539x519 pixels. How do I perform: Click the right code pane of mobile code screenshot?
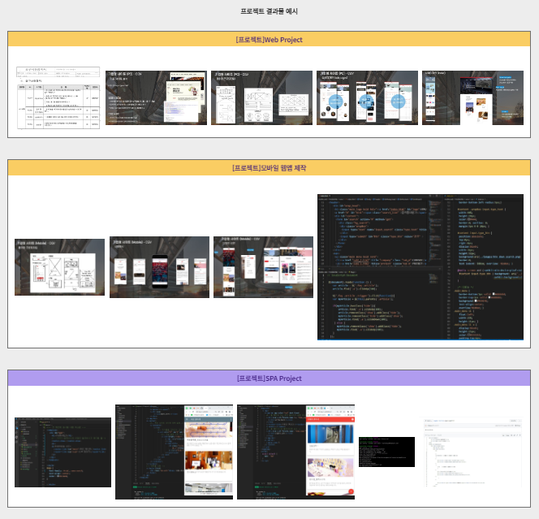[484, 267]
